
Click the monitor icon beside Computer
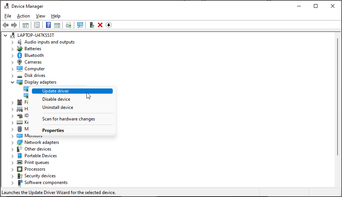tap(20, 69)
